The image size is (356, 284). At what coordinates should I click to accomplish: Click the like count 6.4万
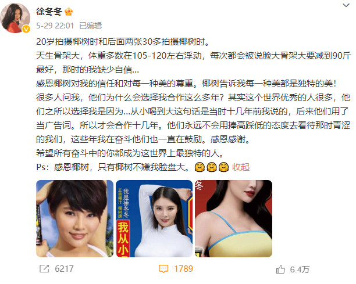[300, 269]
